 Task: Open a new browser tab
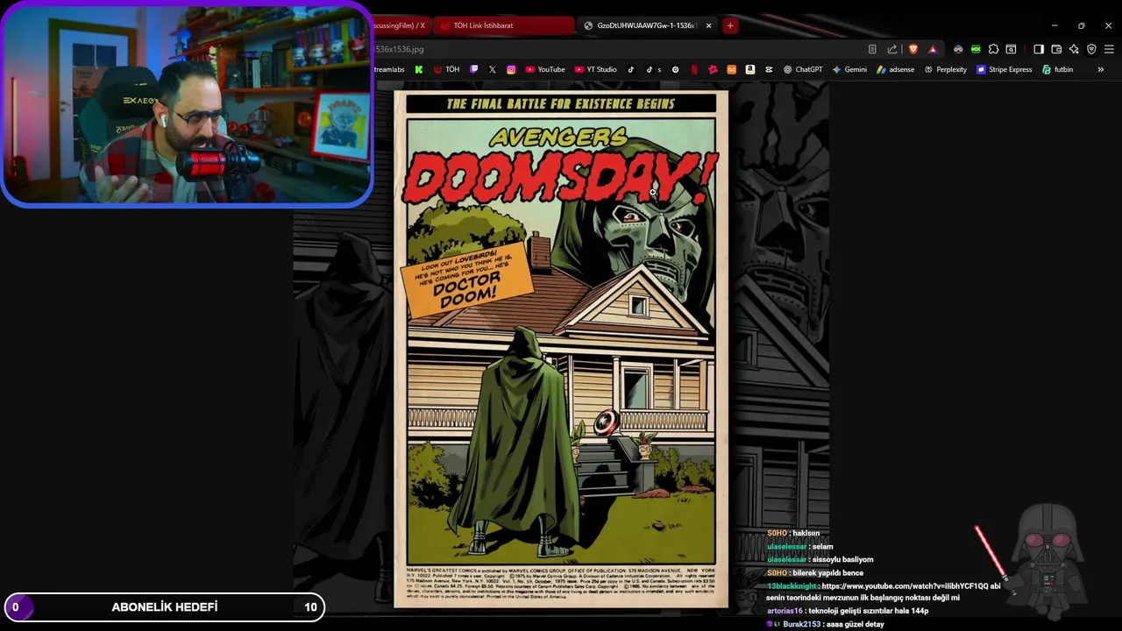coord(730,25)
